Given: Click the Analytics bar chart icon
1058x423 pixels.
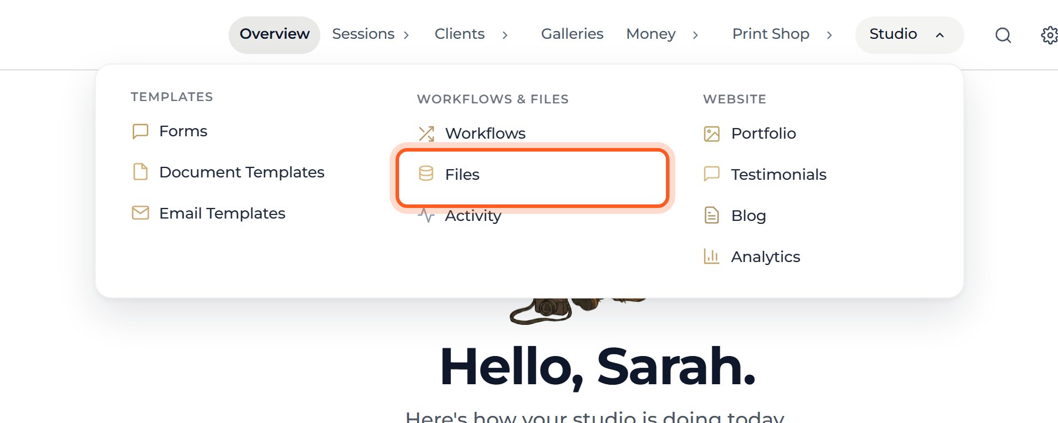Looking at the screenshot, I should pos(712,256).
